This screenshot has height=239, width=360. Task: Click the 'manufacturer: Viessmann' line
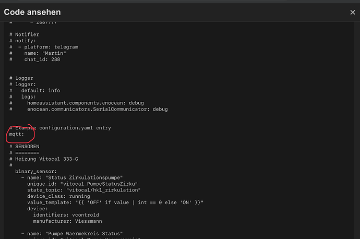click(x=67, y=221)
